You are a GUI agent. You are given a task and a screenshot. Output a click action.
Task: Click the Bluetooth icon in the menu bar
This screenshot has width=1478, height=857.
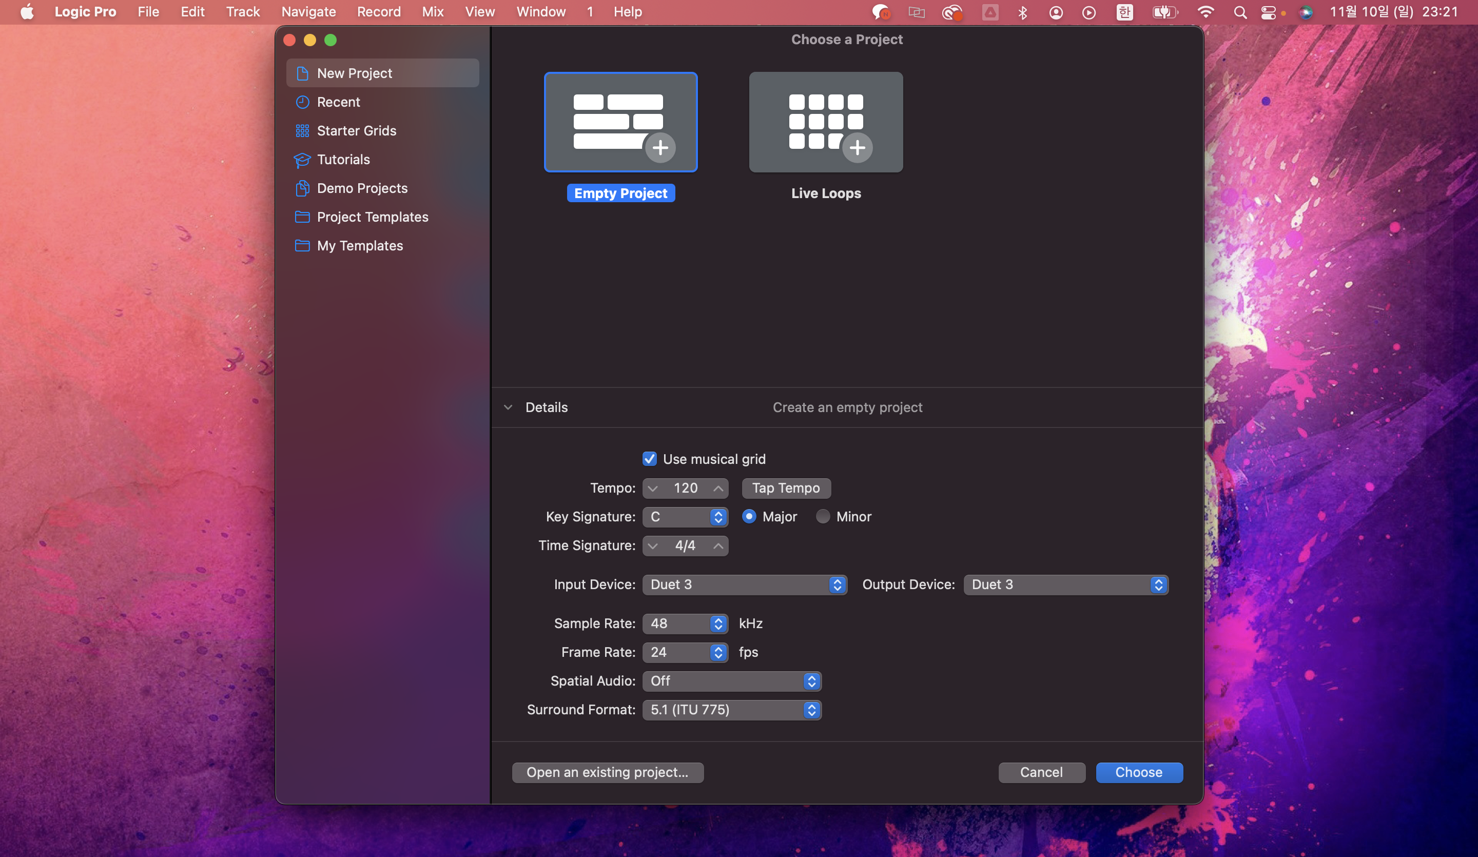1022,12
